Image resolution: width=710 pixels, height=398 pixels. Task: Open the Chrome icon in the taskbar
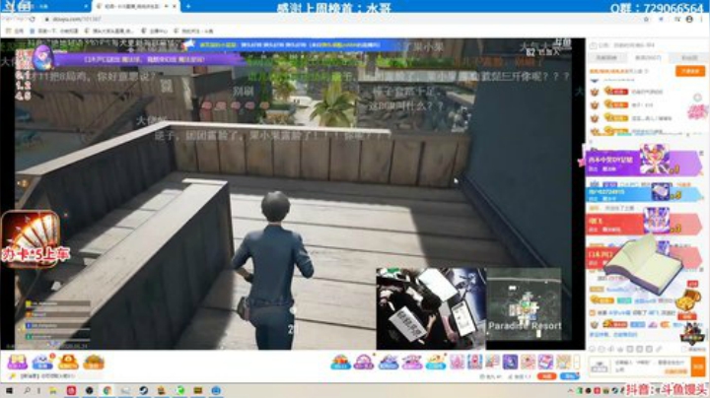pyautogui.click(x=107, y=391)
